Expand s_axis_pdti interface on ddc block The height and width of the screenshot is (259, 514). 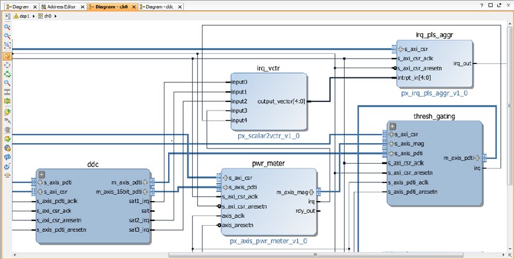click(x=41, y=182)
